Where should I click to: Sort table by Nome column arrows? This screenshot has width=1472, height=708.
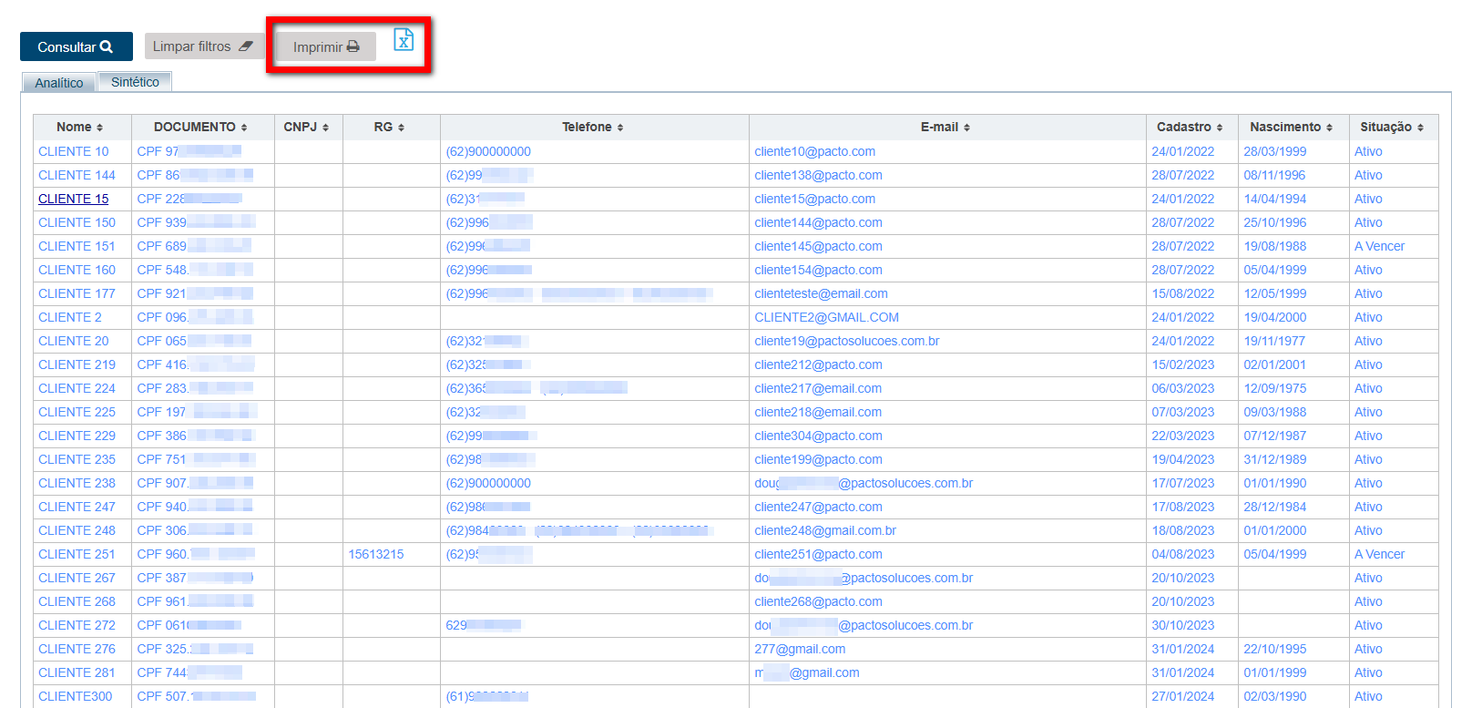(100, 128)
